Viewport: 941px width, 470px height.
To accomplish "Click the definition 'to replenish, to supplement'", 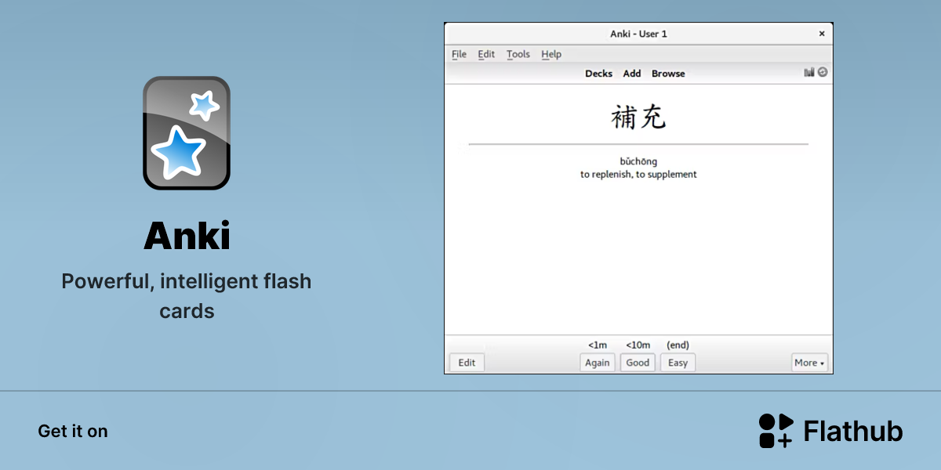I will pyautogui.click(x=638, y=175).
